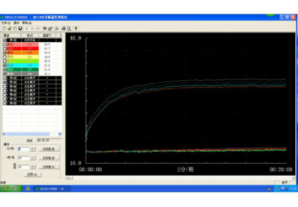Click the channel list scrollbar right arrow

[60, 134]
